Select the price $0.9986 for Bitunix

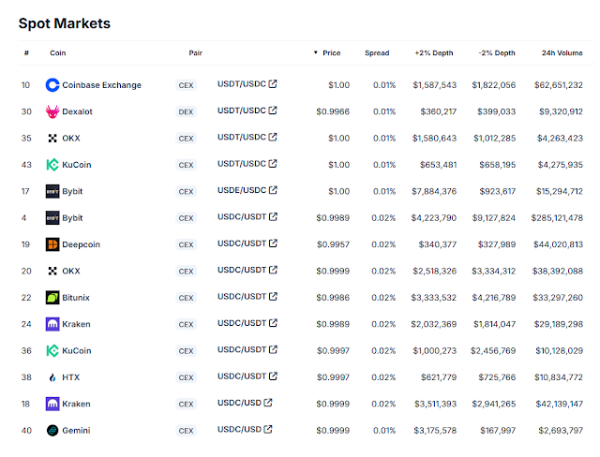click(x=333, y=298)
